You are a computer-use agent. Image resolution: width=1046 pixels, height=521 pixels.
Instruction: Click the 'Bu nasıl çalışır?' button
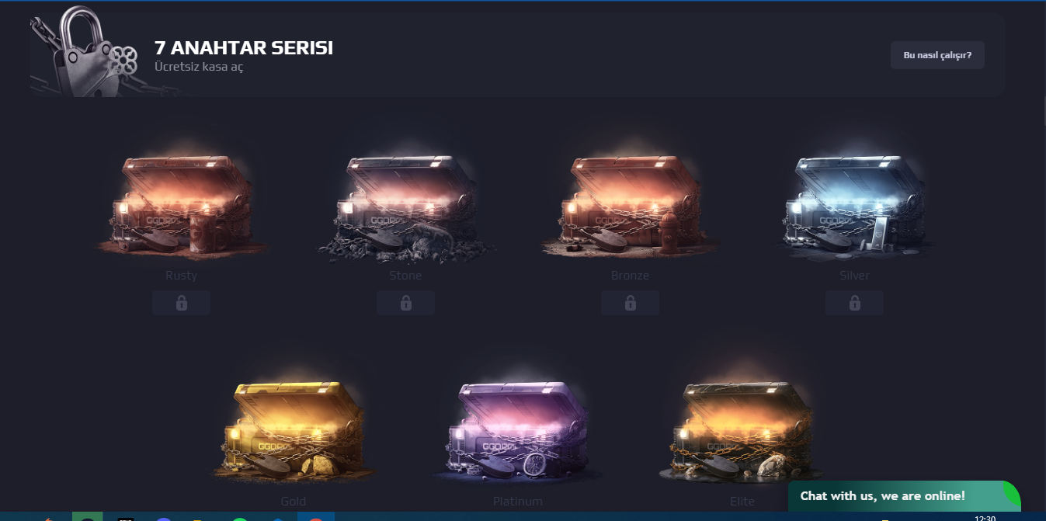pos(937,55)
